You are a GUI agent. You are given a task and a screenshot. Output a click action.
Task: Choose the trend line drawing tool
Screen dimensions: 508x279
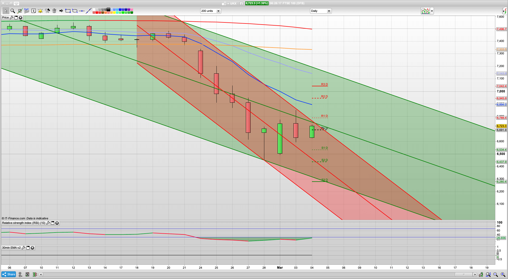click(x=89, y=11)
